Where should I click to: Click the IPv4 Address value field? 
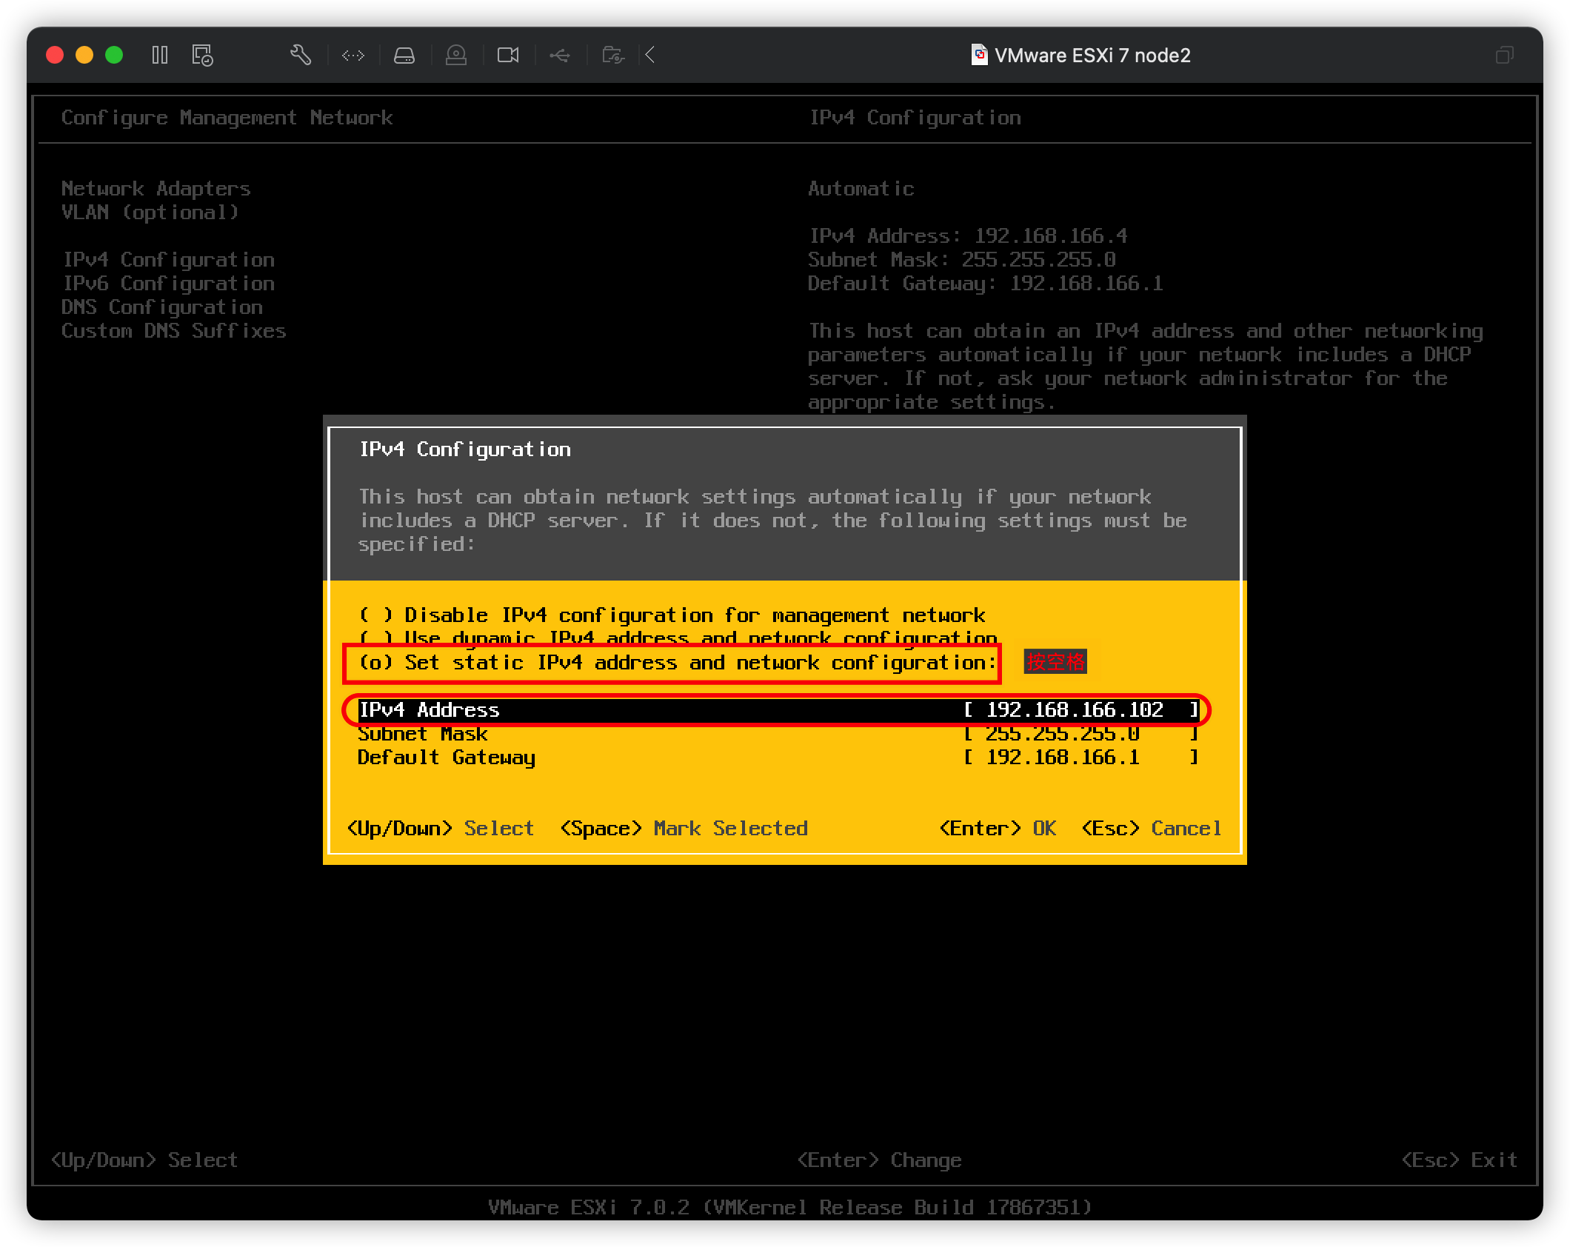point(1078,709)
